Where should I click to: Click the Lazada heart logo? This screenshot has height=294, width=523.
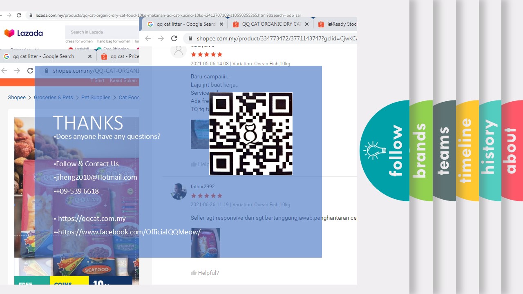9,33
